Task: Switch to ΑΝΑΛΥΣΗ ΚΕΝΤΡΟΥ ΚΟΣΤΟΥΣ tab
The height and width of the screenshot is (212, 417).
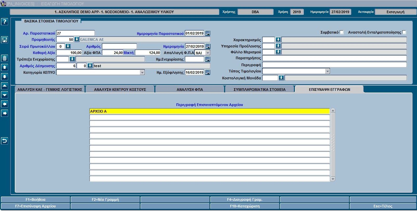Action: click(120, 89)
